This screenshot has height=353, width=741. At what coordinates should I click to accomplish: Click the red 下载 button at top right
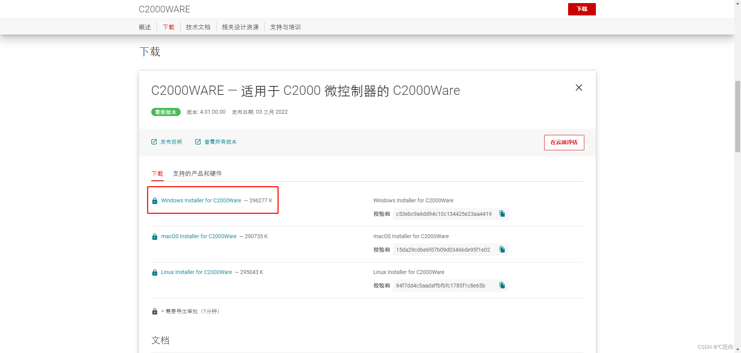click(582, 9)
